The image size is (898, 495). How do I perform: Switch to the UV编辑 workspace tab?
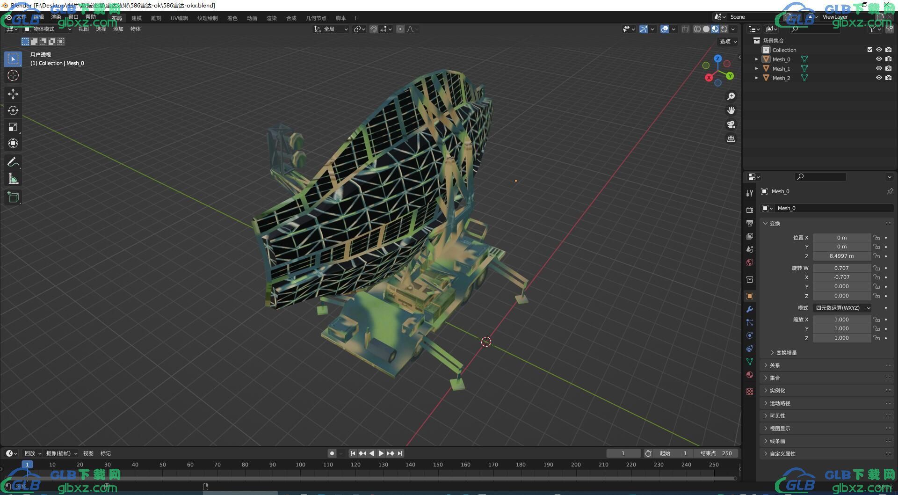tap(179, 18)
